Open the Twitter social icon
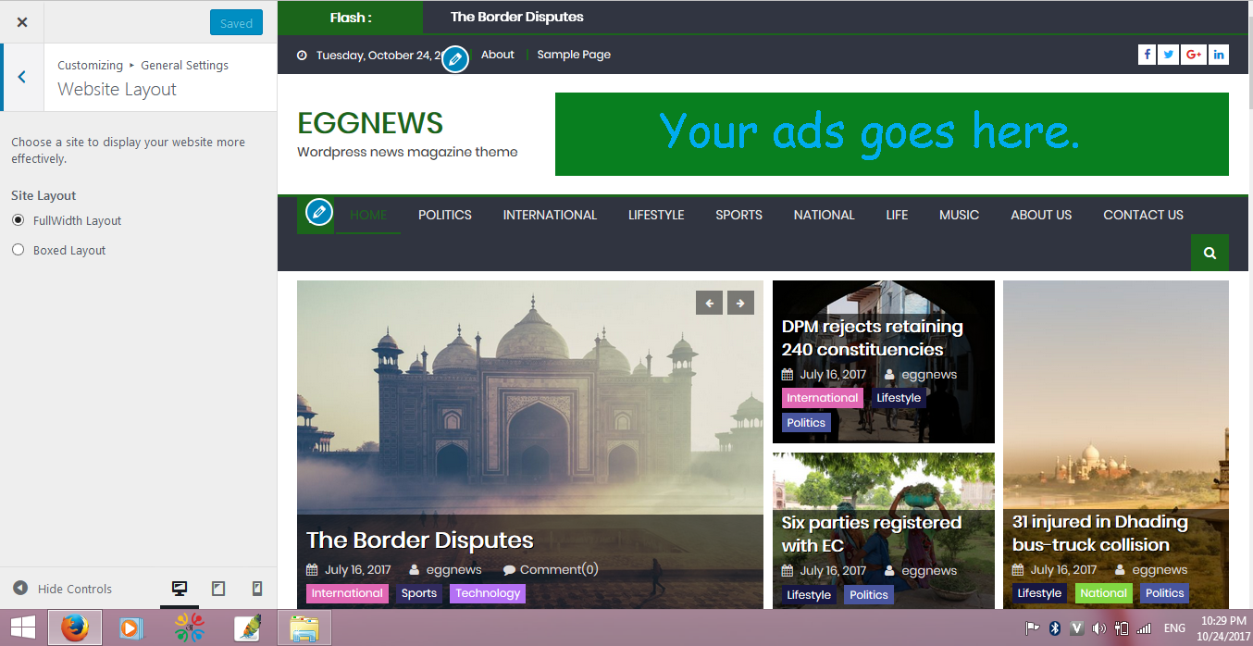 coord(1170,55)
